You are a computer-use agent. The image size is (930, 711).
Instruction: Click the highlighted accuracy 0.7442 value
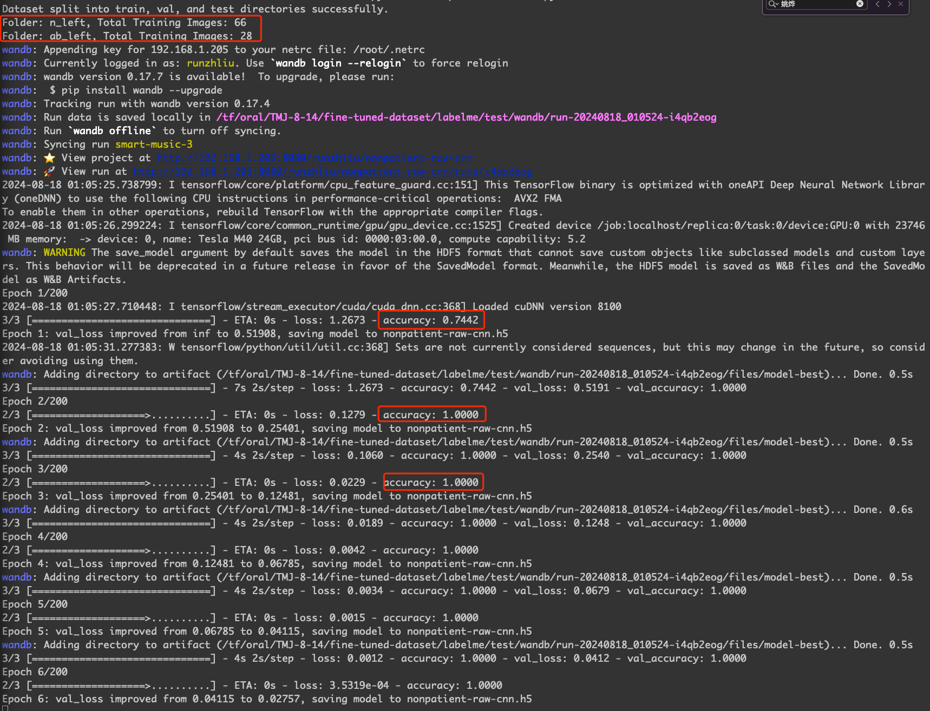click(x=431, y=320)
